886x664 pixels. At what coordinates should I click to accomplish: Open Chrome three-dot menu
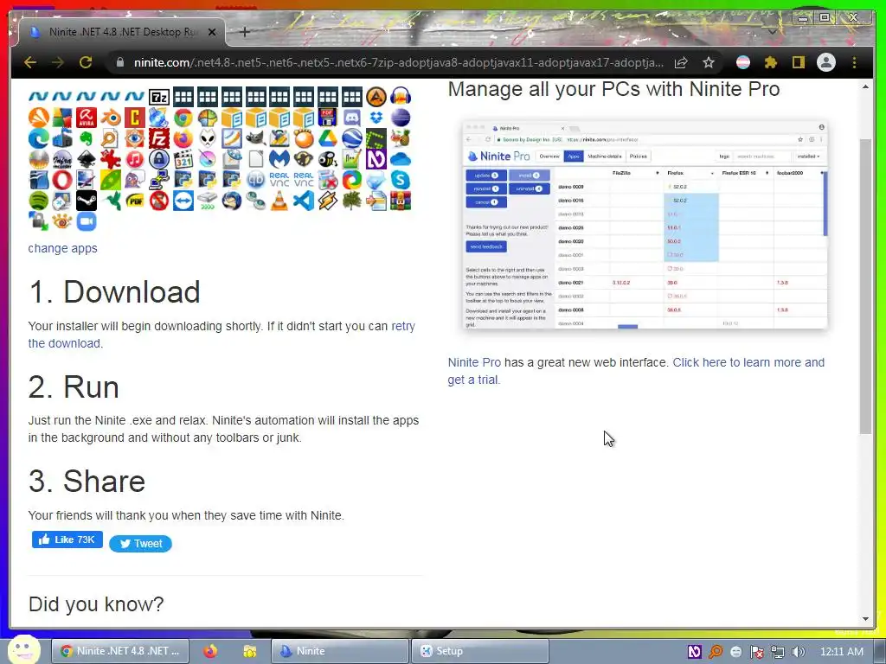click(x=854, y=62)
